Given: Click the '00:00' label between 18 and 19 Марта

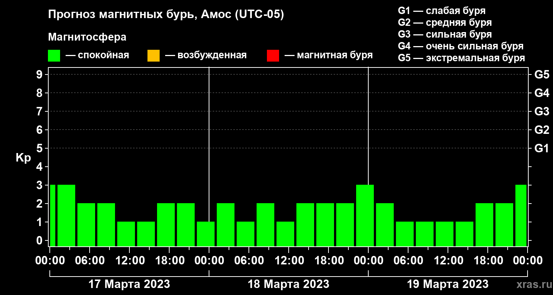Looking at the screenshot, I should pos(369,261).
